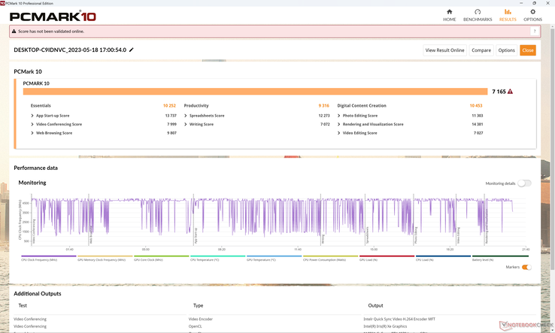Click the Video Encoder type cell
Screen dimensions: 555x333
click(x=201, y=319)
